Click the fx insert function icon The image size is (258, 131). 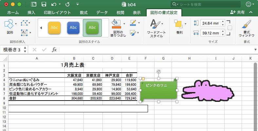(54, 49)
